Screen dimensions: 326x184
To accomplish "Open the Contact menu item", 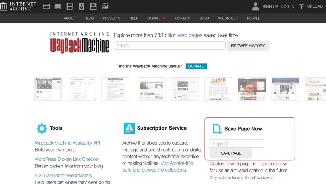I will coord(183,18).
